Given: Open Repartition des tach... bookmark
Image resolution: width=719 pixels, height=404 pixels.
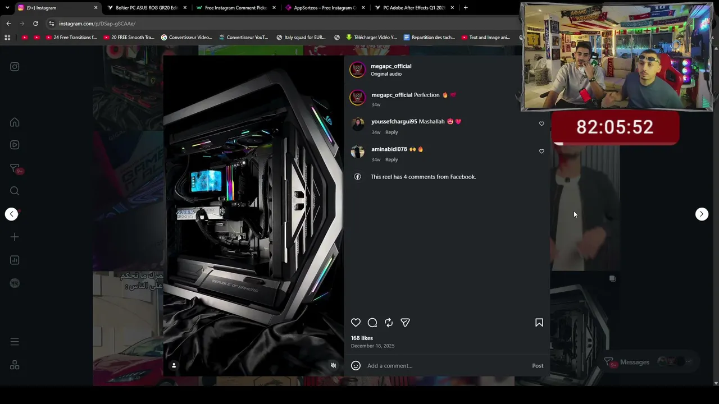Looking at the screenshot, I should click(x=429, y=38).
